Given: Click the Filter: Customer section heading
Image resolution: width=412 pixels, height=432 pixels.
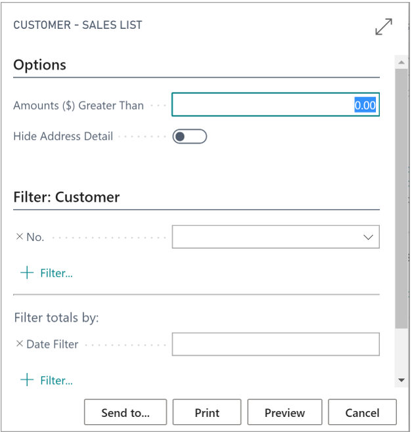Looking at the screenshot, I should tap(66, 197).
